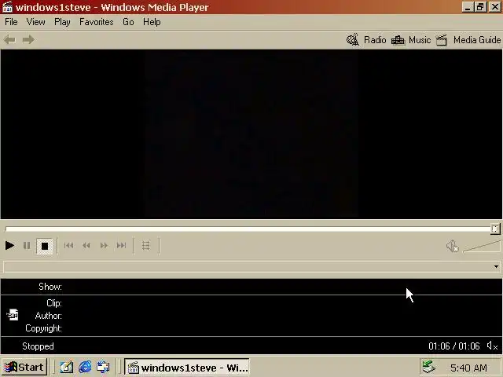Stop the clip playback
The image size is (503, 377).
(45, 246)
